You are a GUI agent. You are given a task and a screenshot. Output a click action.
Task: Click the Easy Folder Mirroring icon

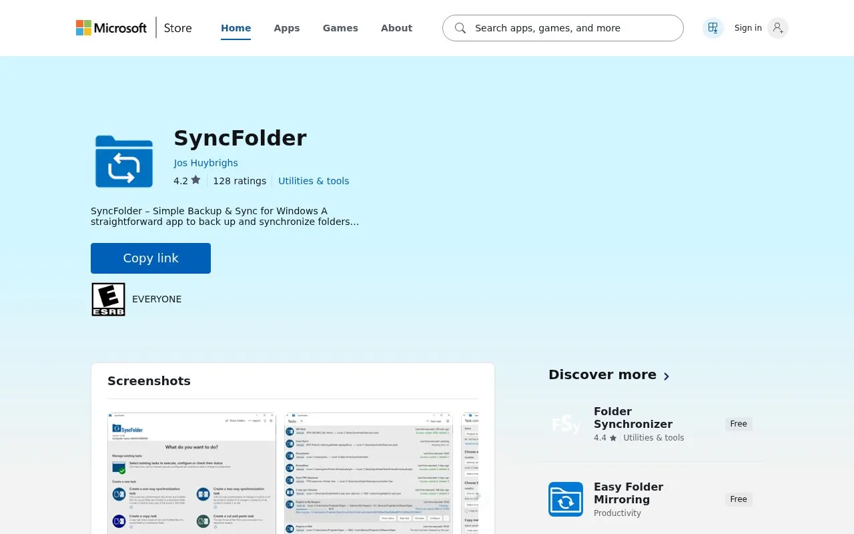[566, 499]
